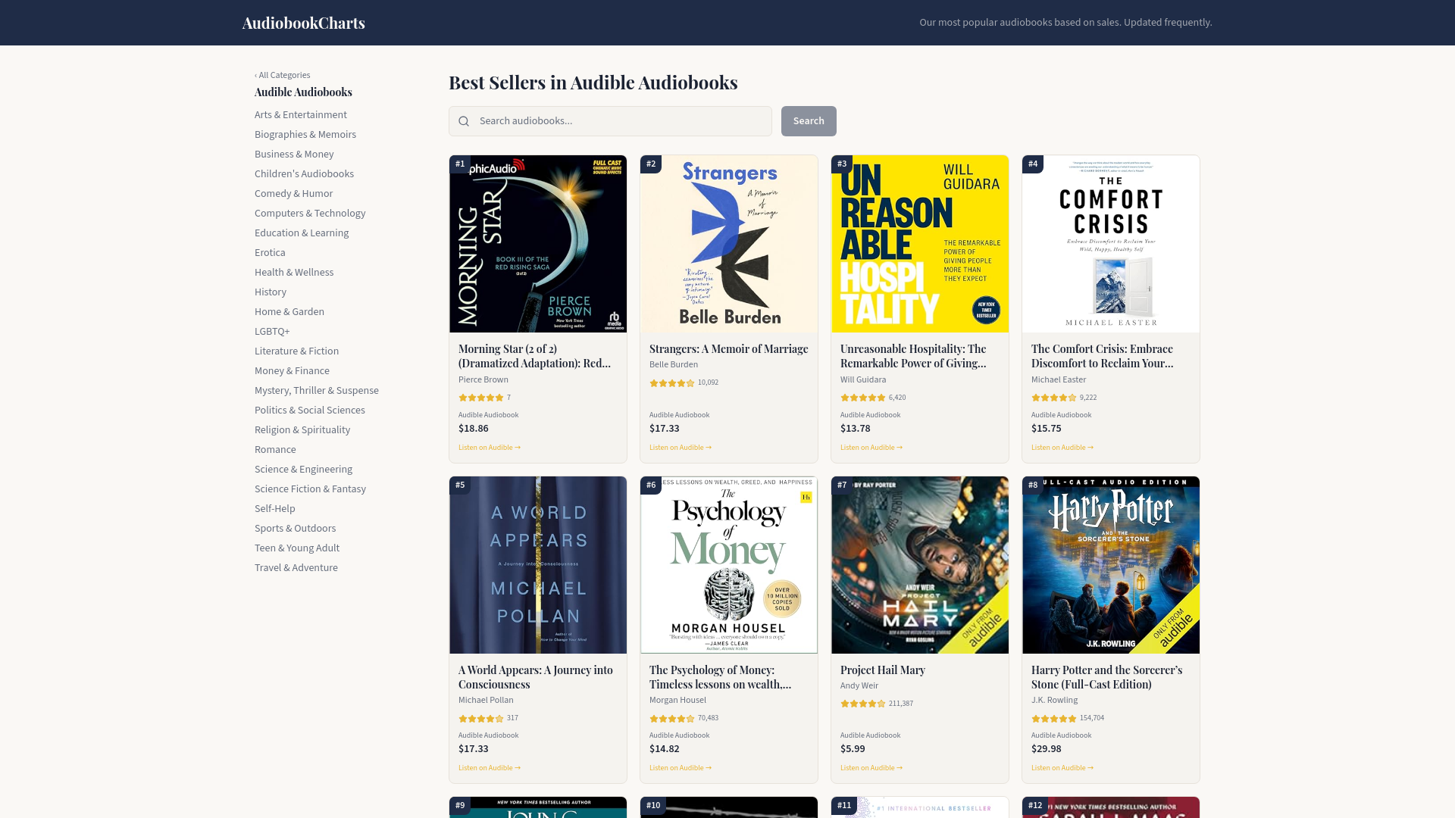Listen on Audible for Morning Star
This screenshot has height=818, width=1455.
490,448
